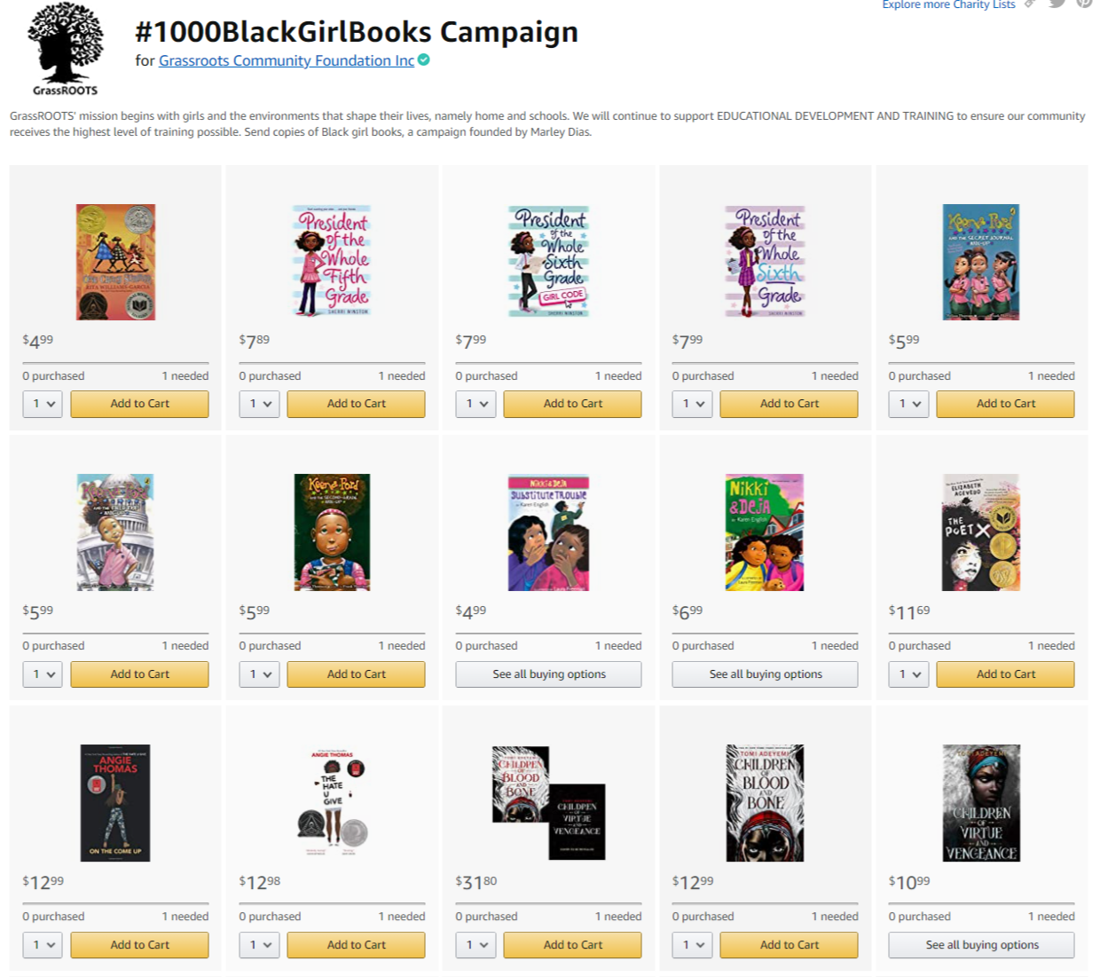Open President of the Whole Sixth Grade Girl Code cover

(x=548, y=261)
